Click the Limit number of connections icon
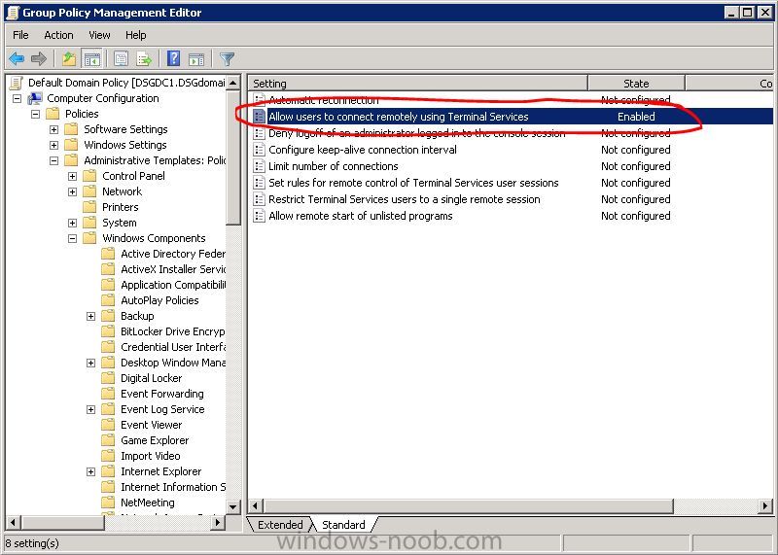The height and width of the screenshot is (555, 778). tap(259, 166)
